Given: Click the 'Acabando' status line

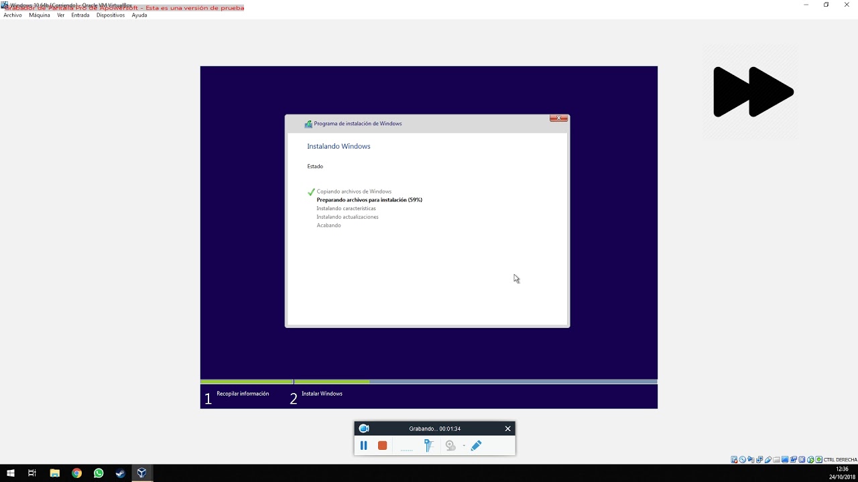Looking at the screenshot, I should tap(328, 225).
